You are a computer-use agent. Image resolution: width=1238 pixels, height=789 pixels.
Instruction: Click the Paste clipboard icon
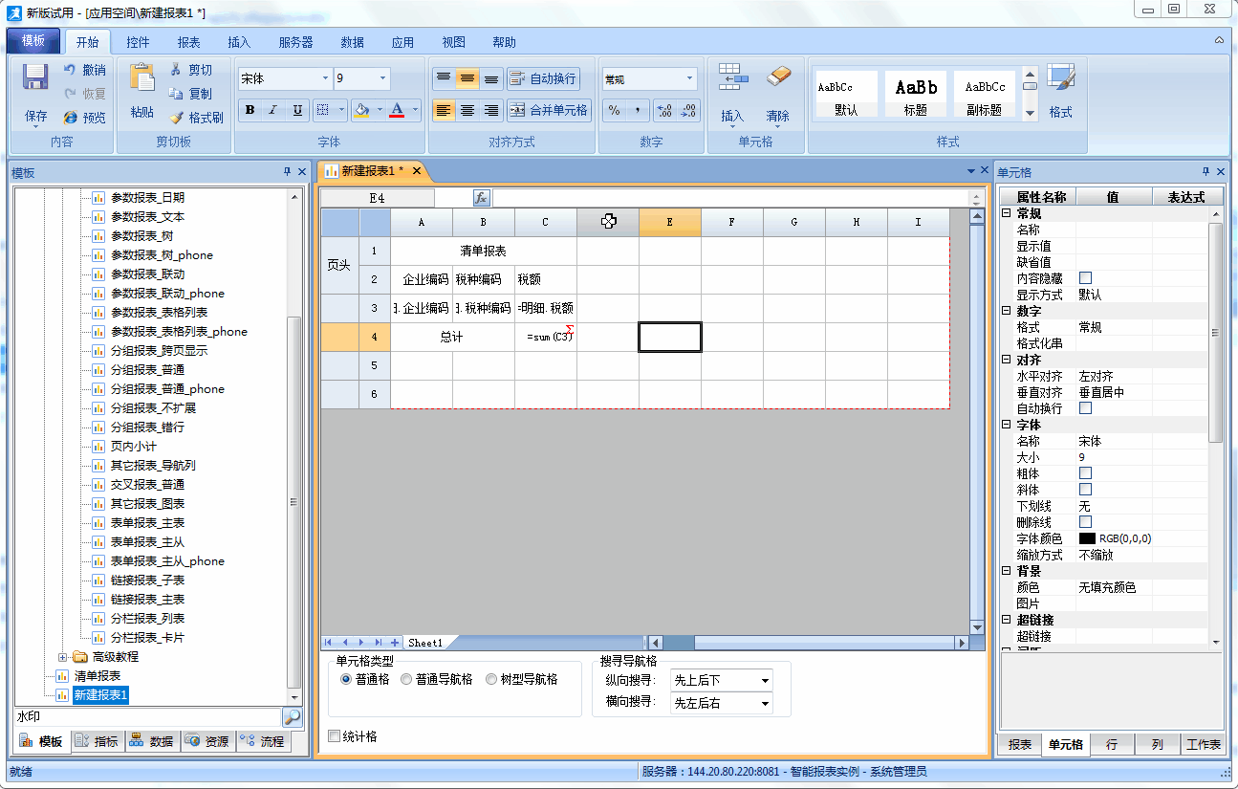click(x=141, y=77)
